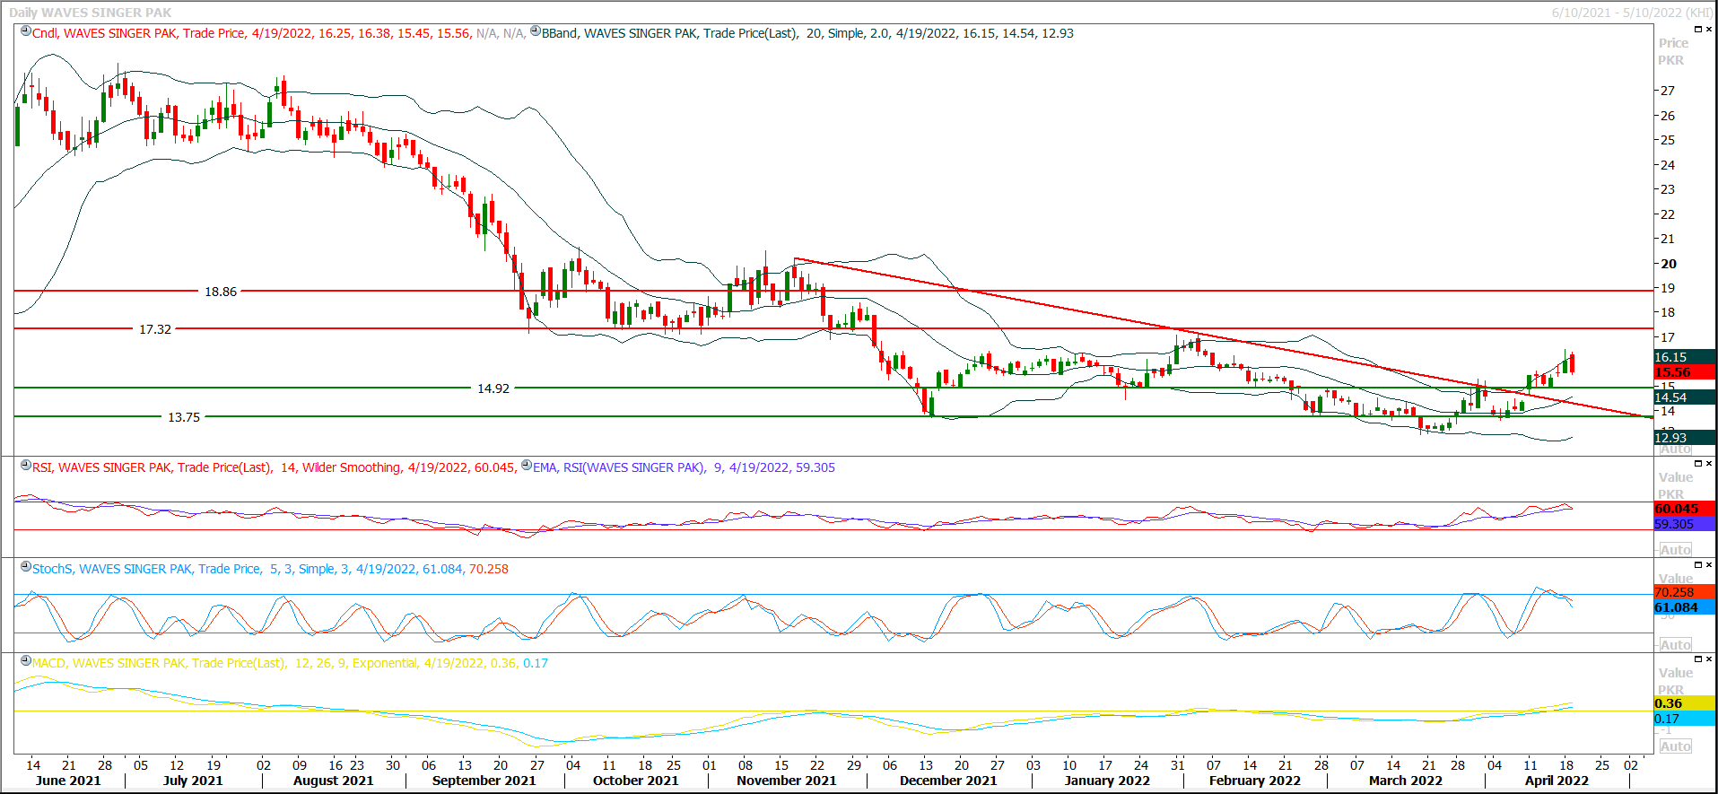Click the purple 59.305 EMA value tag
This screenshot has width=1718, height=794.
tap(1684, 524)
